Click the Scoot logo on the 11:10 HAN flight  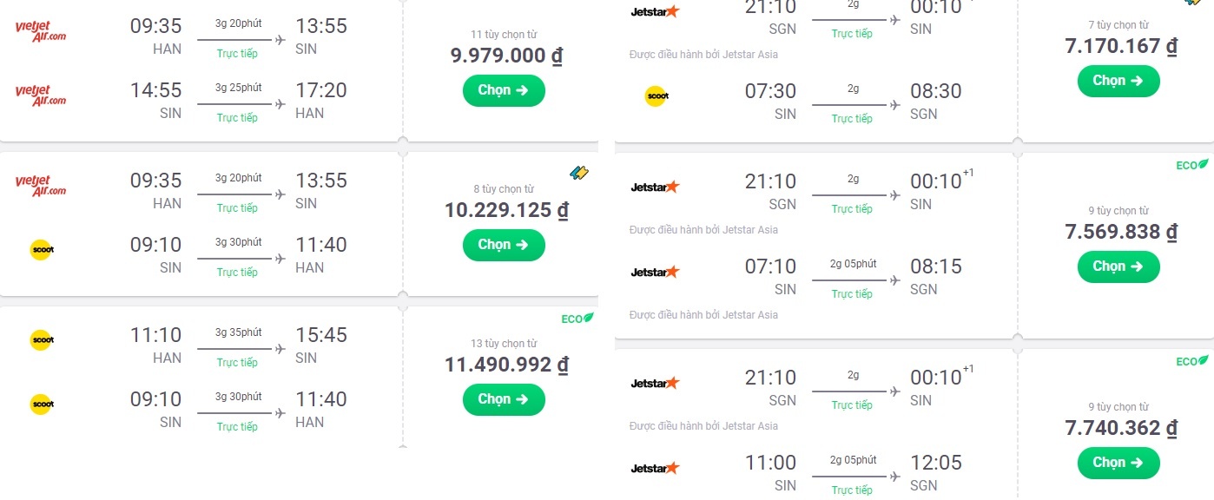coord(41,339)
